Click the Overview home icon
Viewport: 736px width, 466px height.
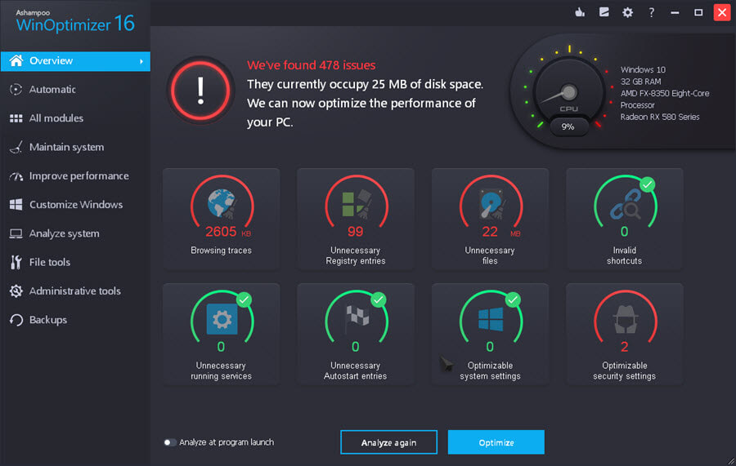coord(16,60)
